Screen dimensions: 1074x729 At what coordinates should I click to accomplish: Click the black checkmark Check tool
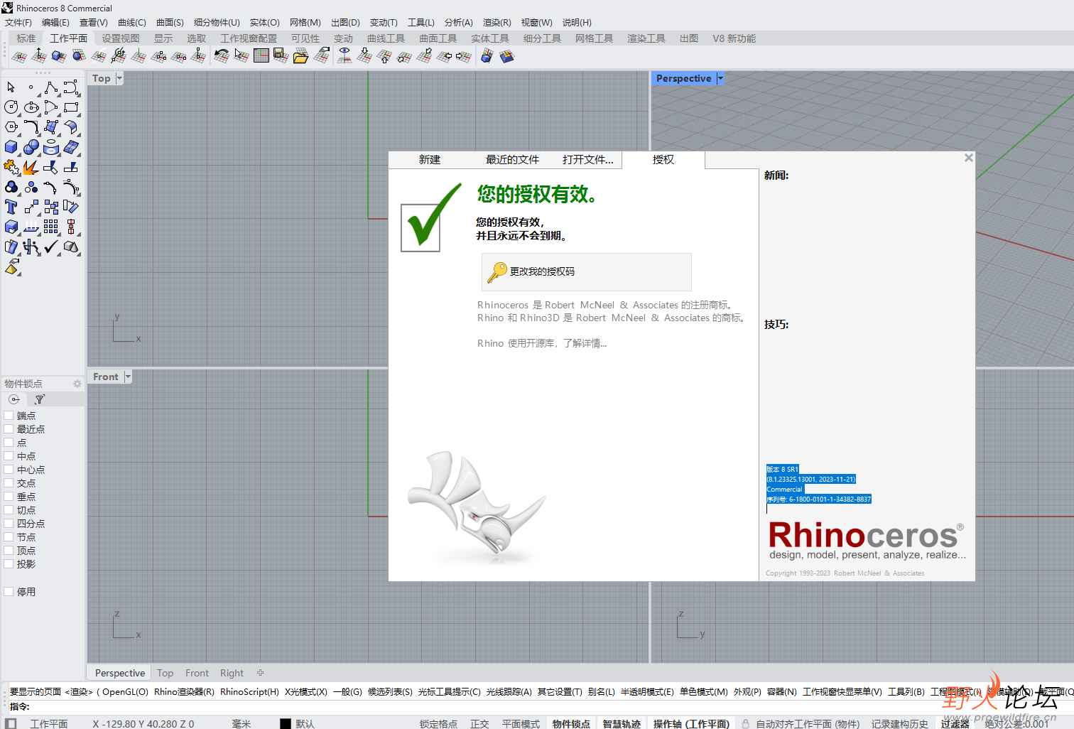pyautogui.click(x=51, y=247)
